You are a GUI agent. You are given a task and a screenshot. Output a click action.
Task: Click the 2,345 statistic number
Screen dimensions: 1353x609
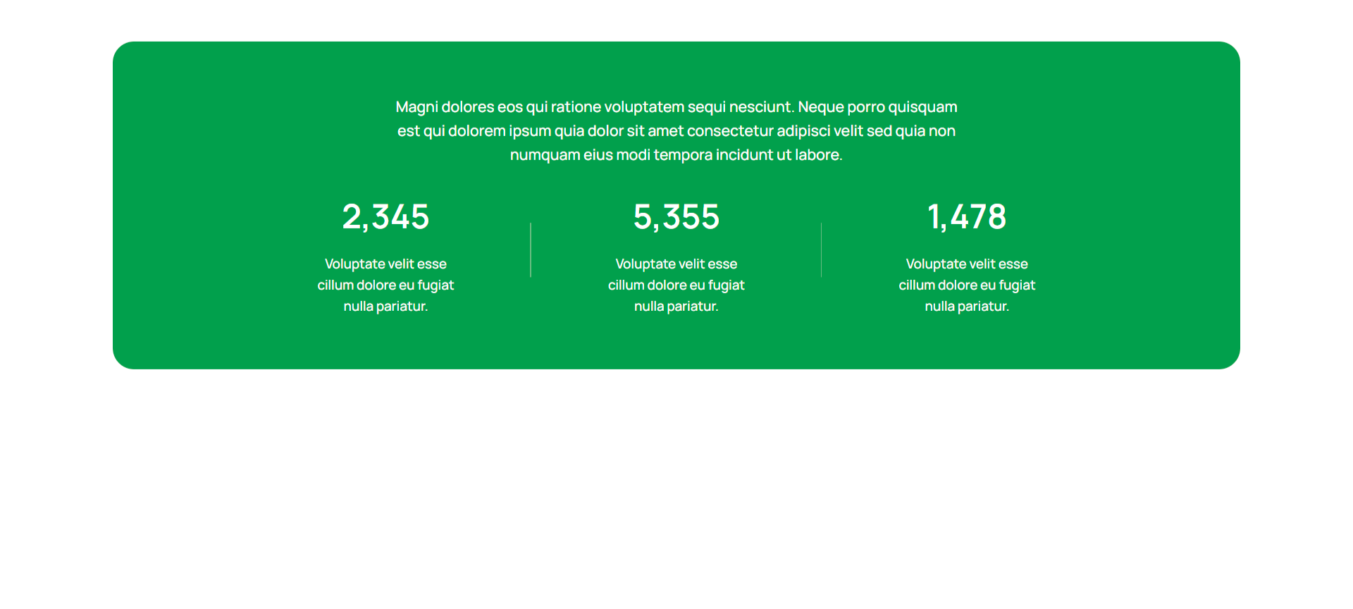pos(385,216)
